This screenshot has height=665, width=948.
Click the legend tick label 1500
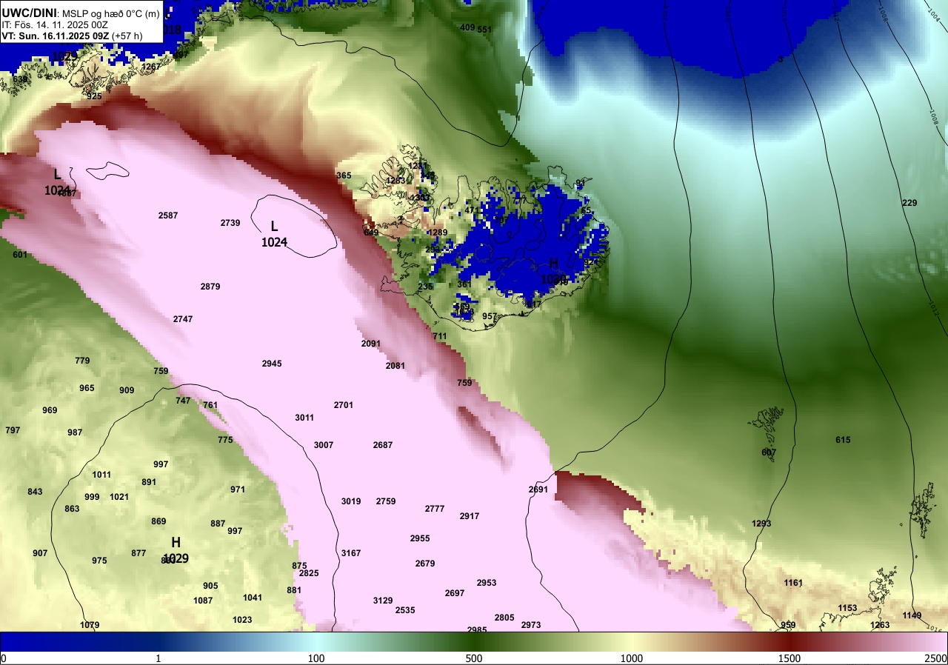[x=790, y=658]
